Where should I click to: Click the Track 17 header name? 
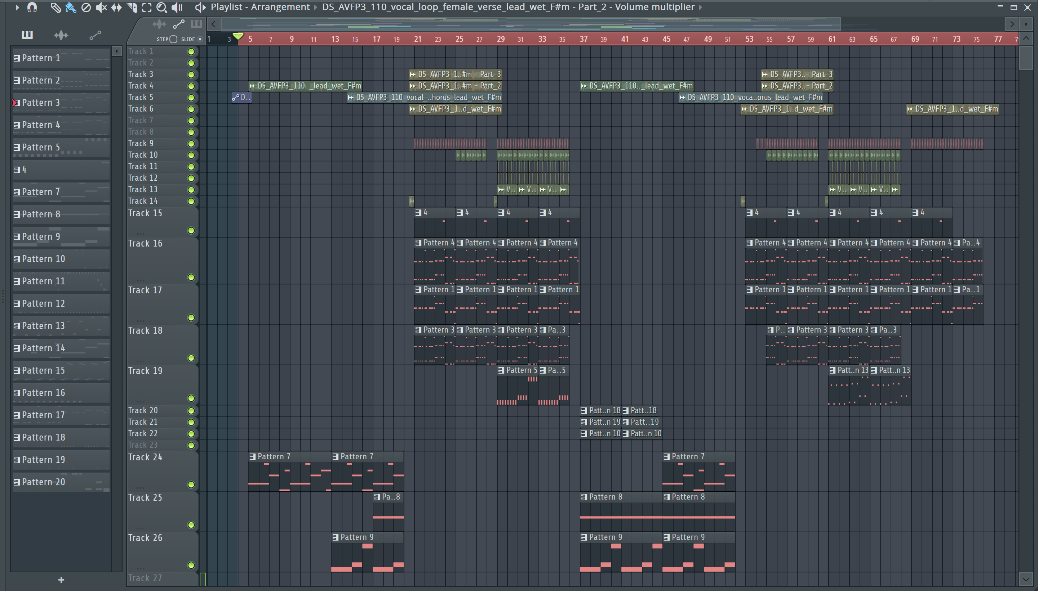145,290
